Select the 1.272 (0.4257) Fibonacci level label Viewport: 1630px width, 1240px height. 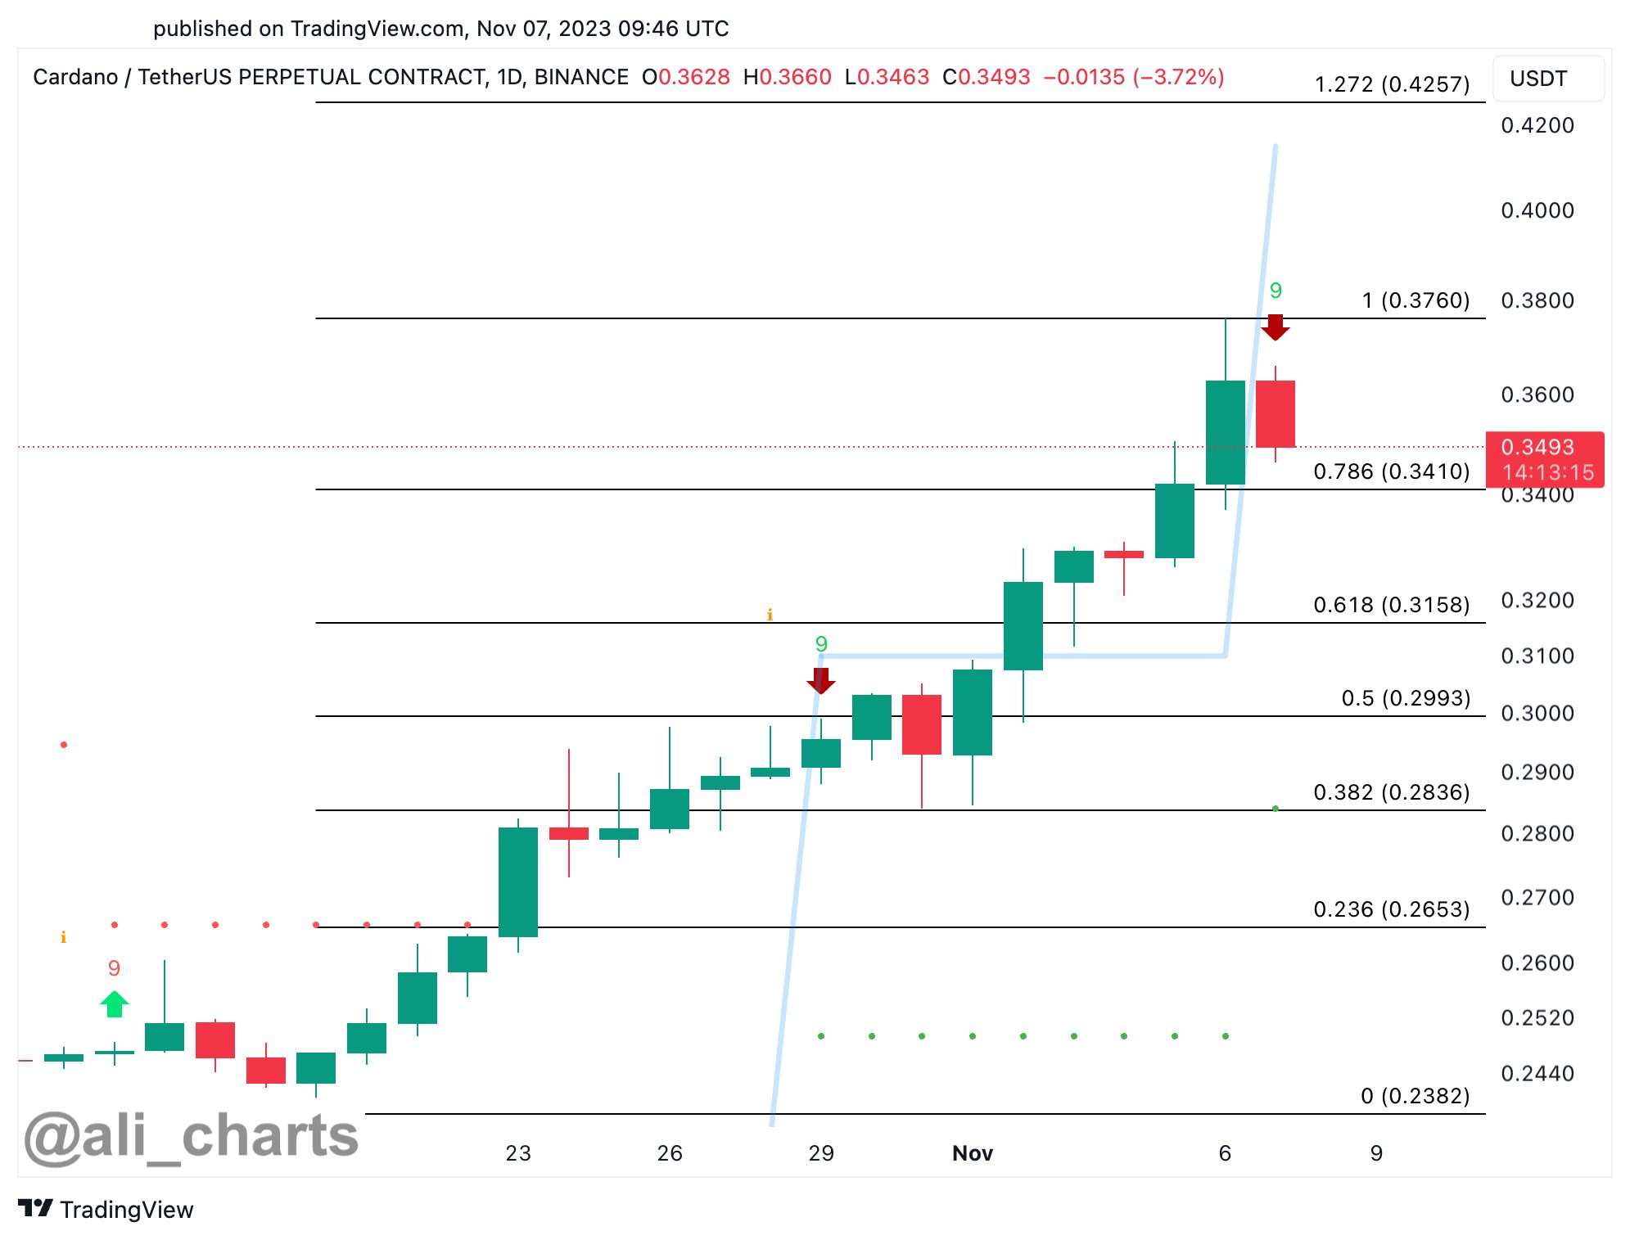(1392, 84)
